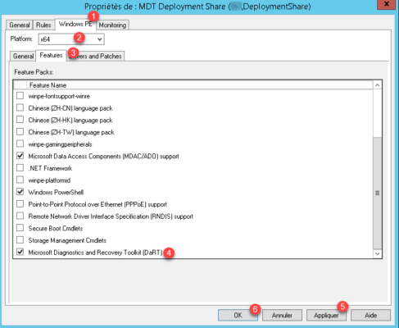Toggle Microsoft Diagnostics and Recovery Toolkit (DaRT)
The width and height of the screenshot is (399, 328).
point(20,253)
